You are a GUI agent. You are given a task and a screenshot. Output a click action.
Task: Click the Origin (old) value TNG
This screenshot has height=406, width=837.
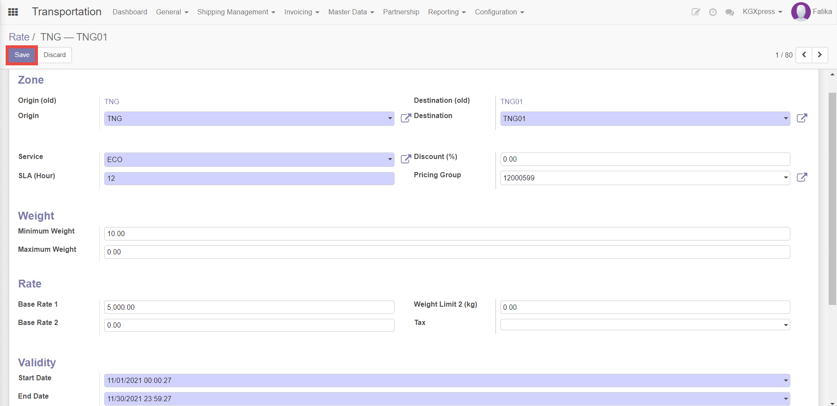pyautogui.click(x=112, y=101)
